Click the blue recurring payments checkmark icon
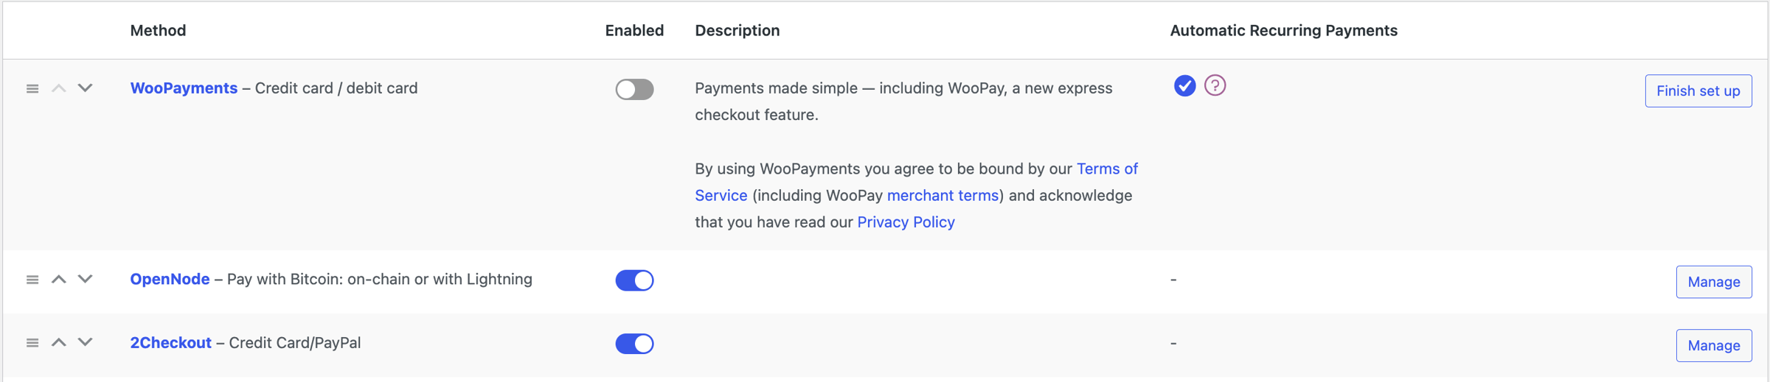 point(1184,85)
